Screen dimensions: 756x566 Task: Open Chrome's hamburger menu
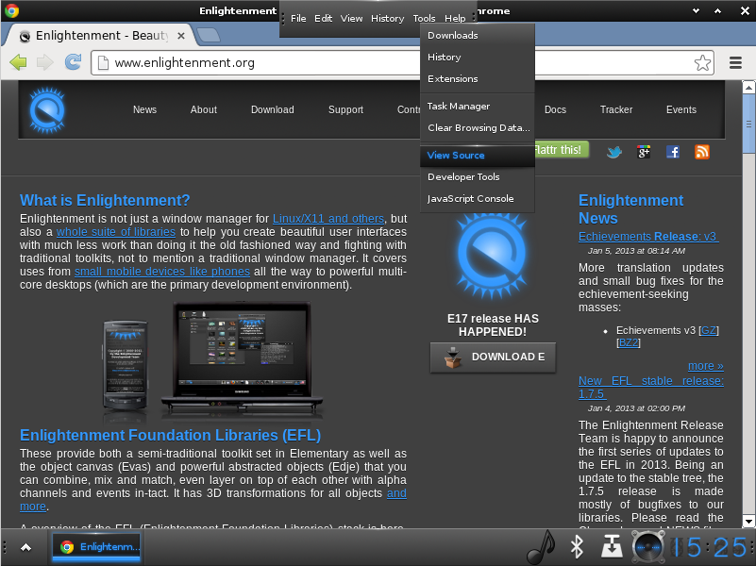(x=736, y=63)
